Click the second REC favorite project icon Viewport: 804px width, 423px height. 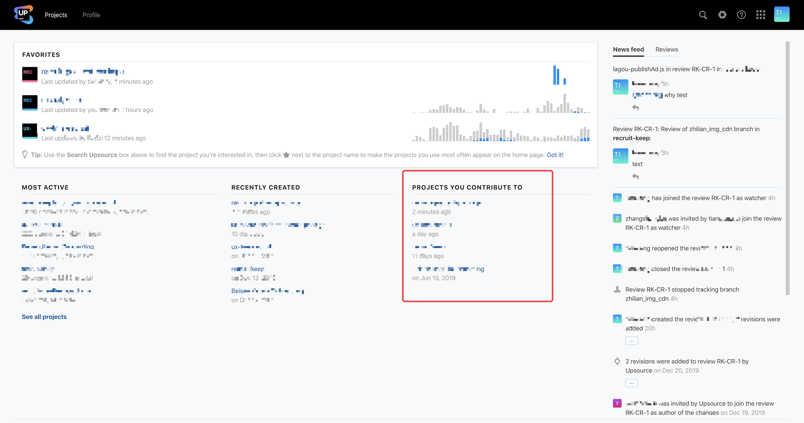30,103
